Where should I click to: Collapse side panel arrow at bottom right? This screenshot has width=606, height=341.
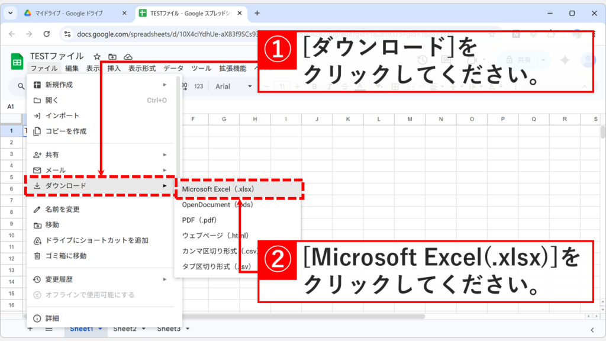click(x=592, y=330)
